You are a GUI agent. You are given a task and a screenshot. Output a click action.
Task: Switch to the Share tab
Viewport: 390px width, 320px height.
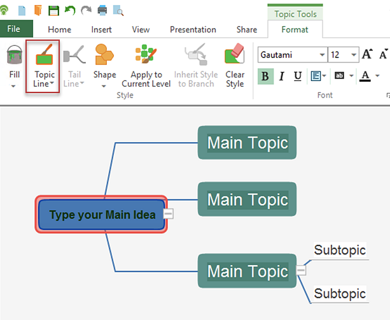coord(247,29)
